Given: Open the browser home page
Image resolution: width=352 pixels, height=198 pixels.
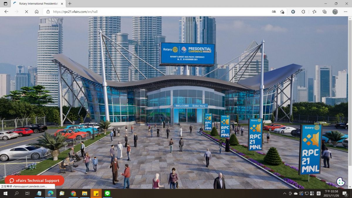Looking at the screenshot, I should pyautogui.click(x=37, y=12).
